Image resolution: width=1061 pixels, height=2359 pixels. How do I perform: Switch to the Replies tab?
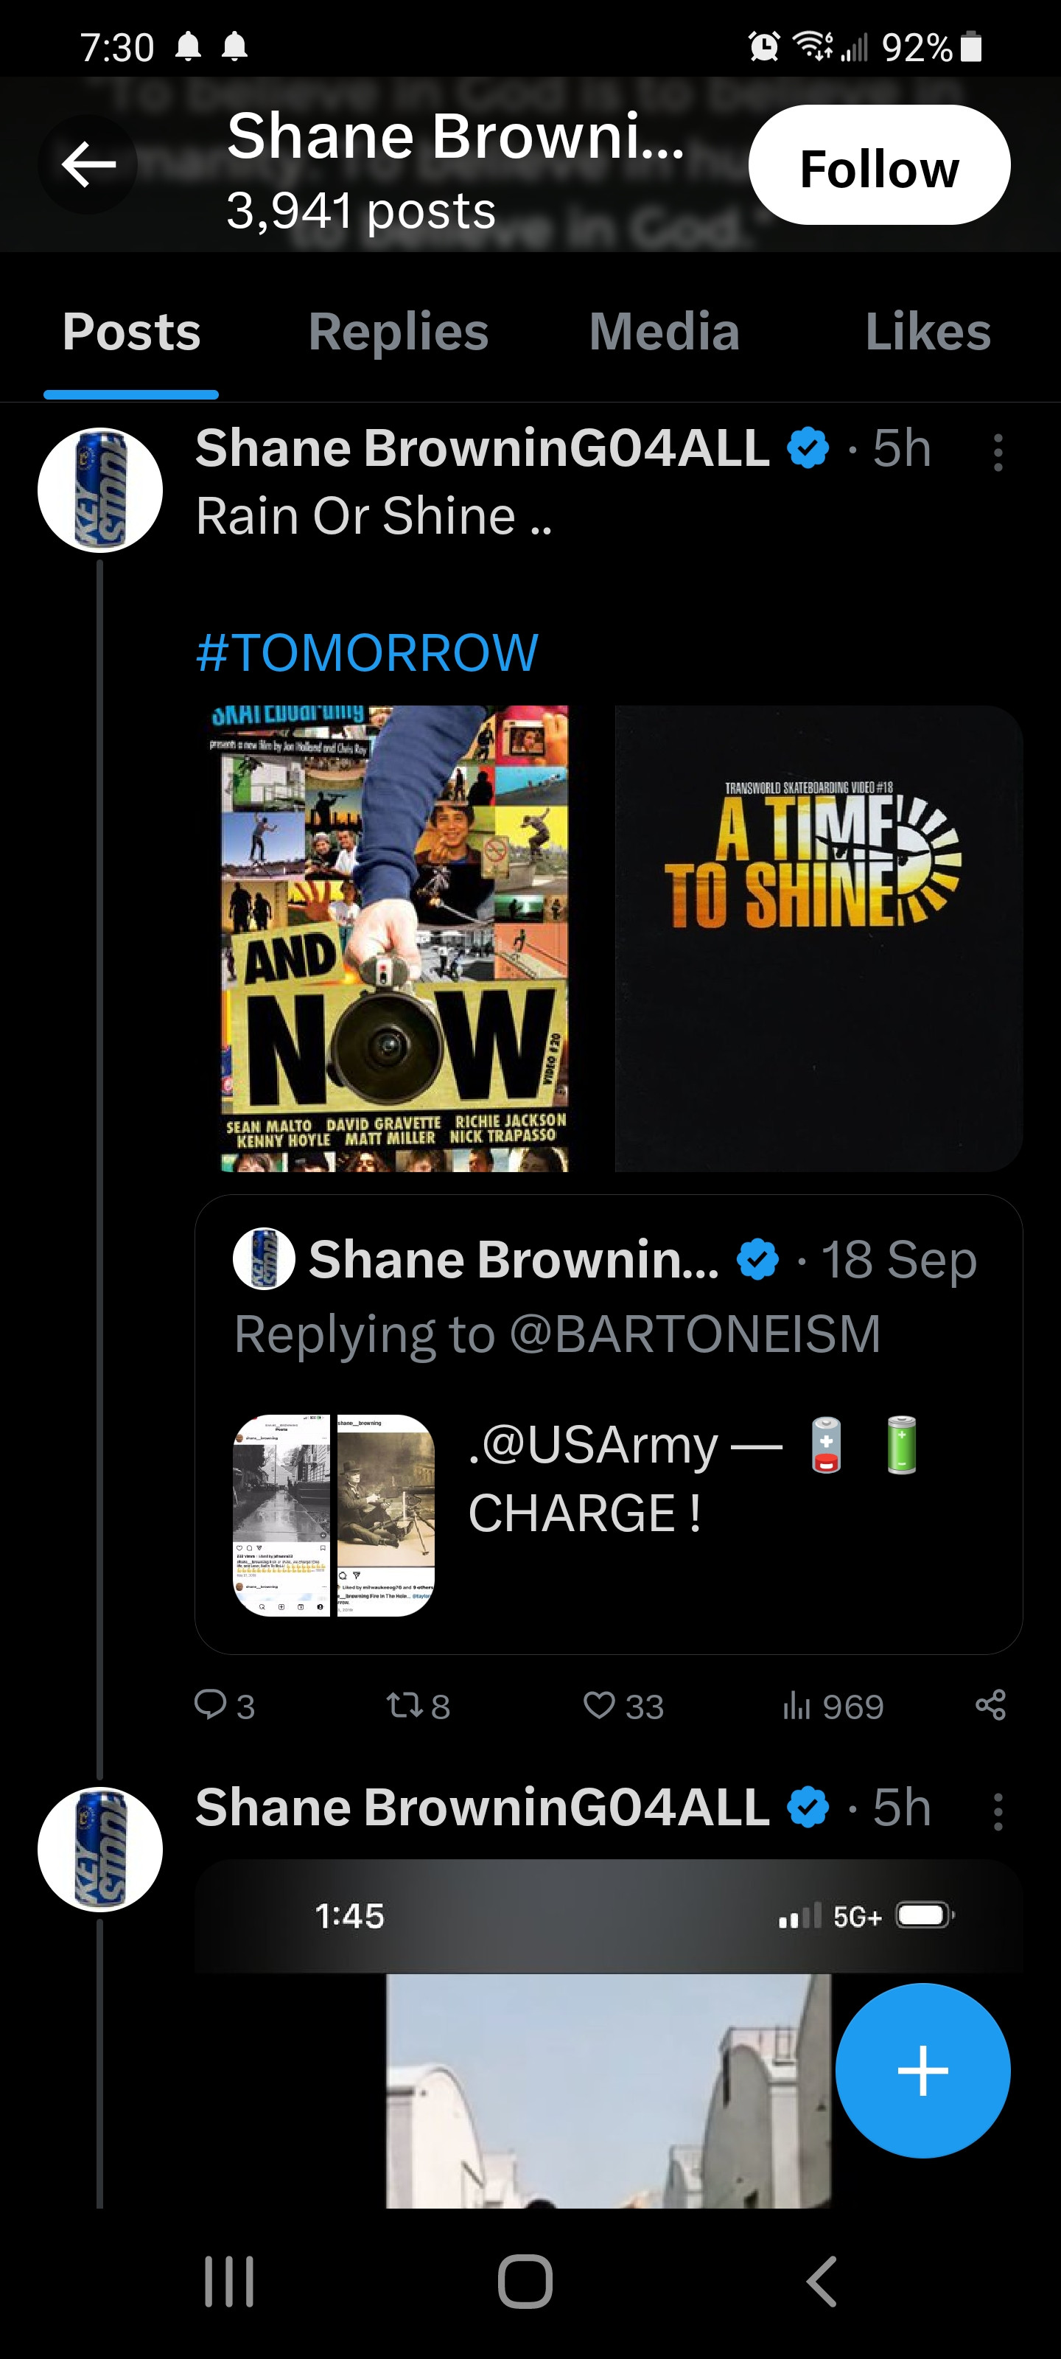[398, 332]
